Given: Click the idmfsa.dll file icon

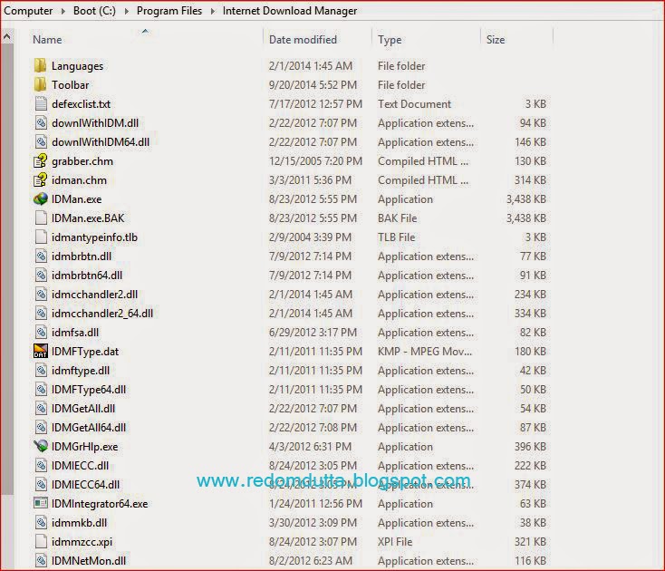Looking at the screenshot, I should click(41, 333).
